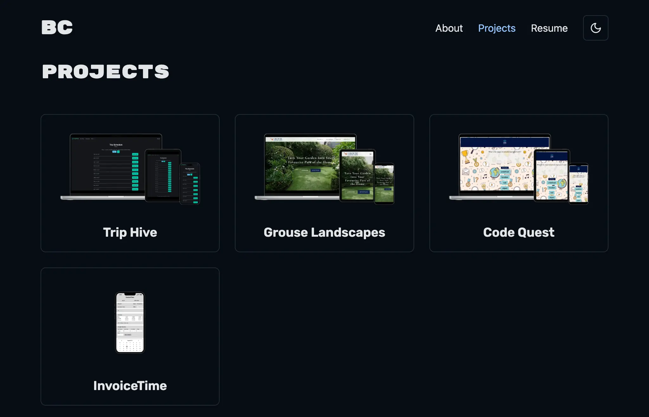Viewport: 649px width, 417px height.
Task: Click the theme switcher button frame
Action: [x=596, y=28]
